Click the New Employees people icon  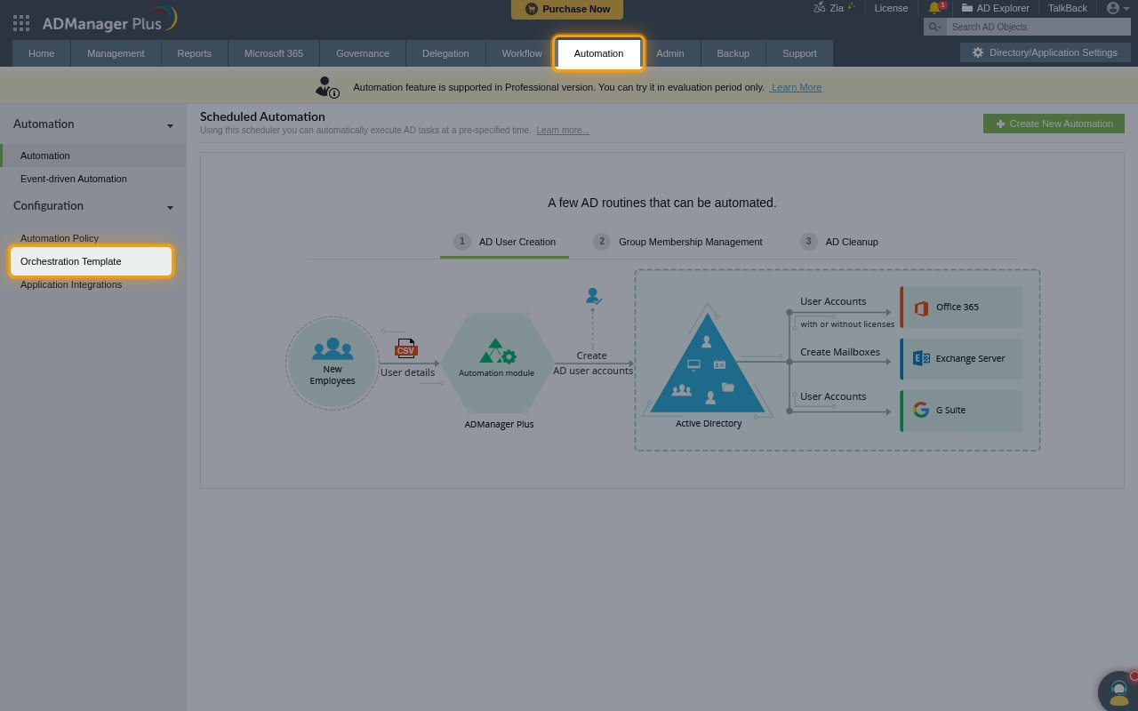(333, 350)
